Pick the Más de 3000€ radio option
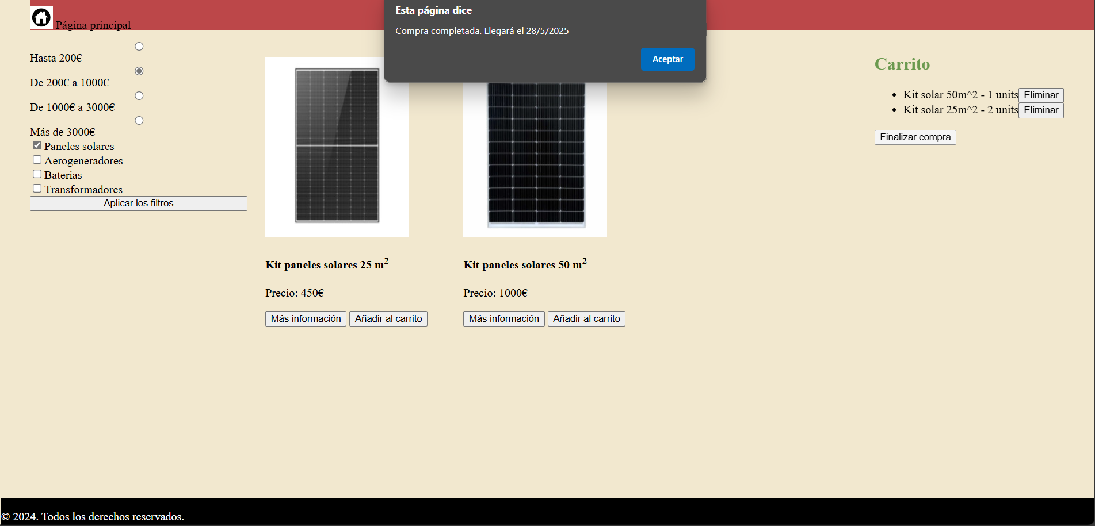 [x=139, y=121]
